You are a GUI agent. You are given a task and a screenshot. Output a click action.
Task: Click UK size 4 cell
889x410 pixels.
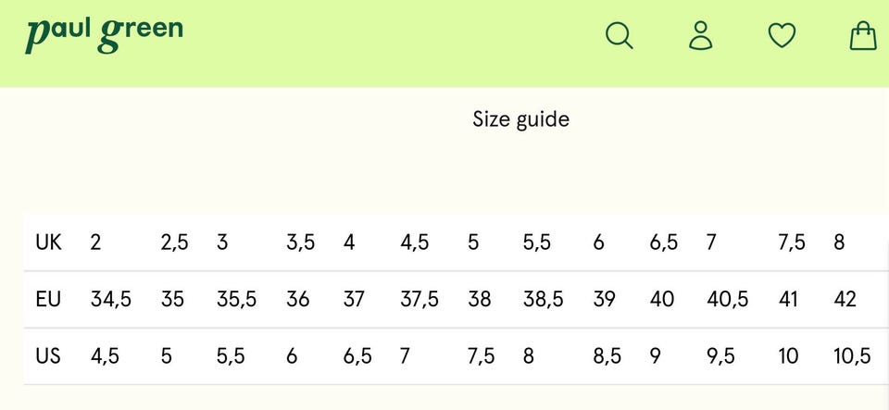349,242
